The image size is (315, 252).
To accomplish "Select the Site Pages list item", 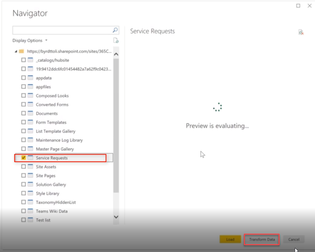I will [45, 176].
